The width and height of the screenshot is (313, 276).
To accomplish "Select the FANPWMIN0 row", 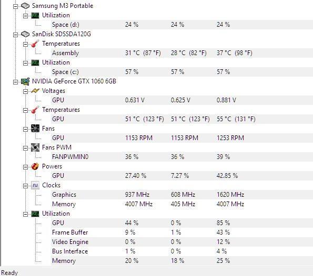I will click(182, 157).
